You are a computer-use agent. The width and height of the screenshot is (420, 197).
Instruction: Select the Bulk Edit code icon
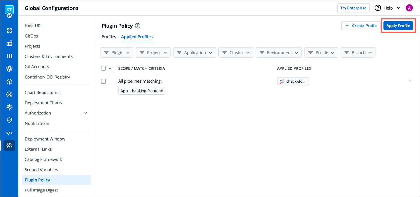(9, 132)
